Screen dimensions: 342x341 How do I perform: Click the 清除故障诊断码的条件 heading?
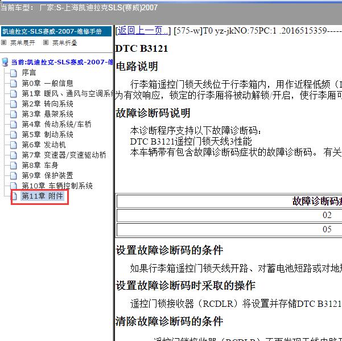(169, 322)
